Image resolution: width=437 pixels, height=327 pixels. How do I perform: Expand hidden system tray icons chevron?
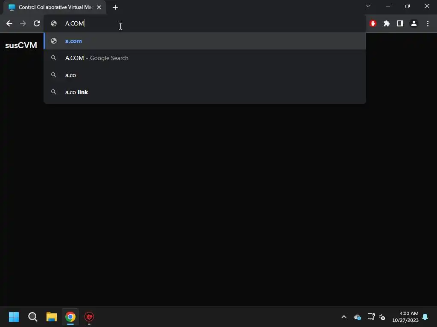coord(344,317)
